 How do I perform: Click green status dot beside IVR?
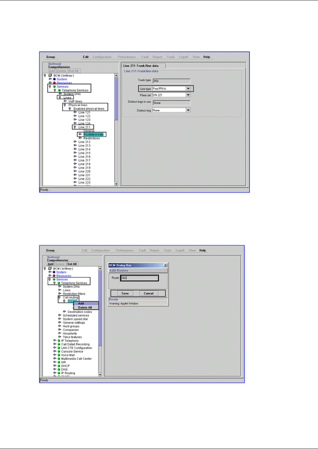click(x=59, y=362)
